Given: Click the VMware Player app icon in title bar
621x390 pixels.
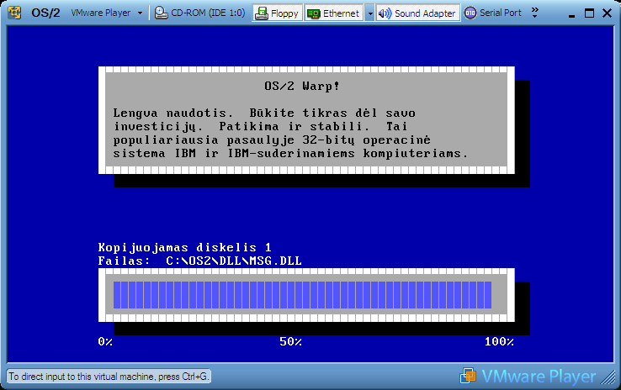Looking at the screenshot, I should click(x=14, y=13).
